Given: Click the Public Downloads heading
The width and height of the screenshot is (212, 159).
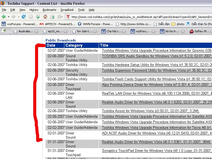Looking at the screenshot, I should (x=61, y=40).
